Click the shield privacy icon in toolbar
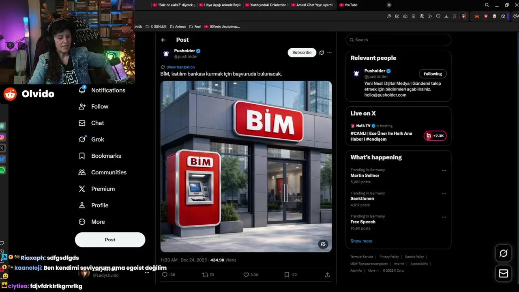The width and height of the screenshot is (519, 292). click(x=414, y=16)
